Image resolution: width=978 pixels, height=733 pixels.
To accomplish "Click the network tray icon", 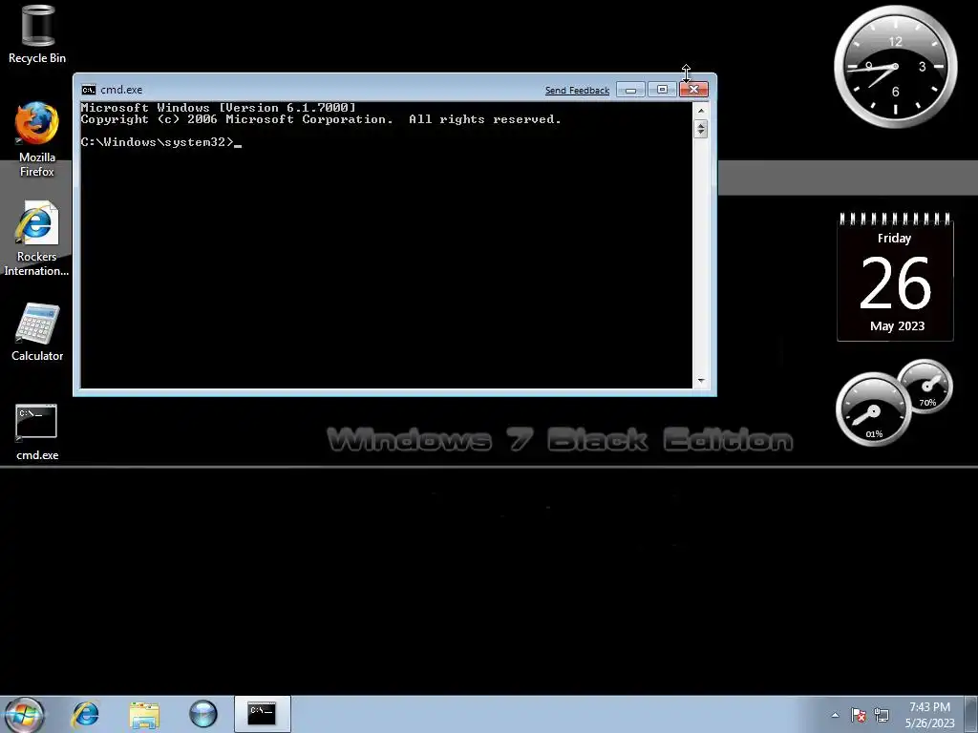I will click(882, 715).
